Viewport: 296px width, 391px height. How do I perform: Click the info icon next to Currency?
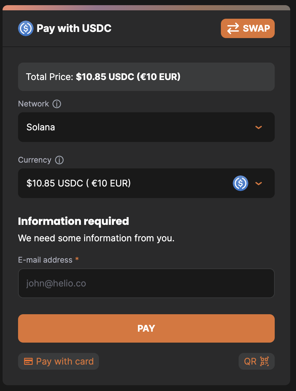tap(59, 160)
